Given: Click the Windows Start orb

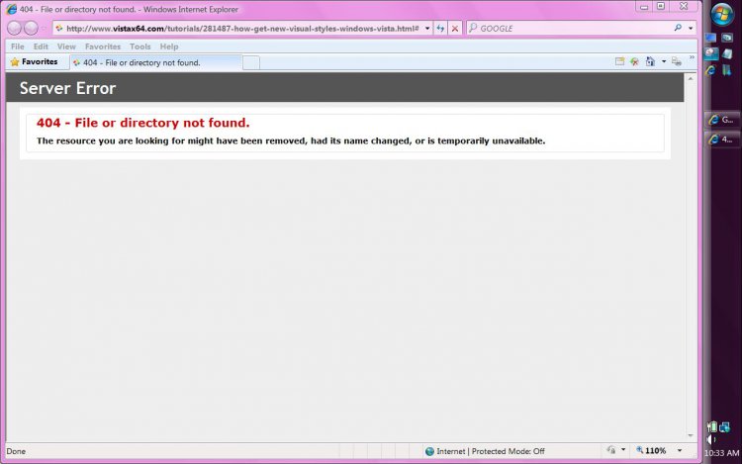Looking at the screenshot, I should [x=721, y=14].
